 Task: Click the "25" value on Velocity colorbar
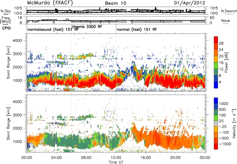[x=221, y=121]
